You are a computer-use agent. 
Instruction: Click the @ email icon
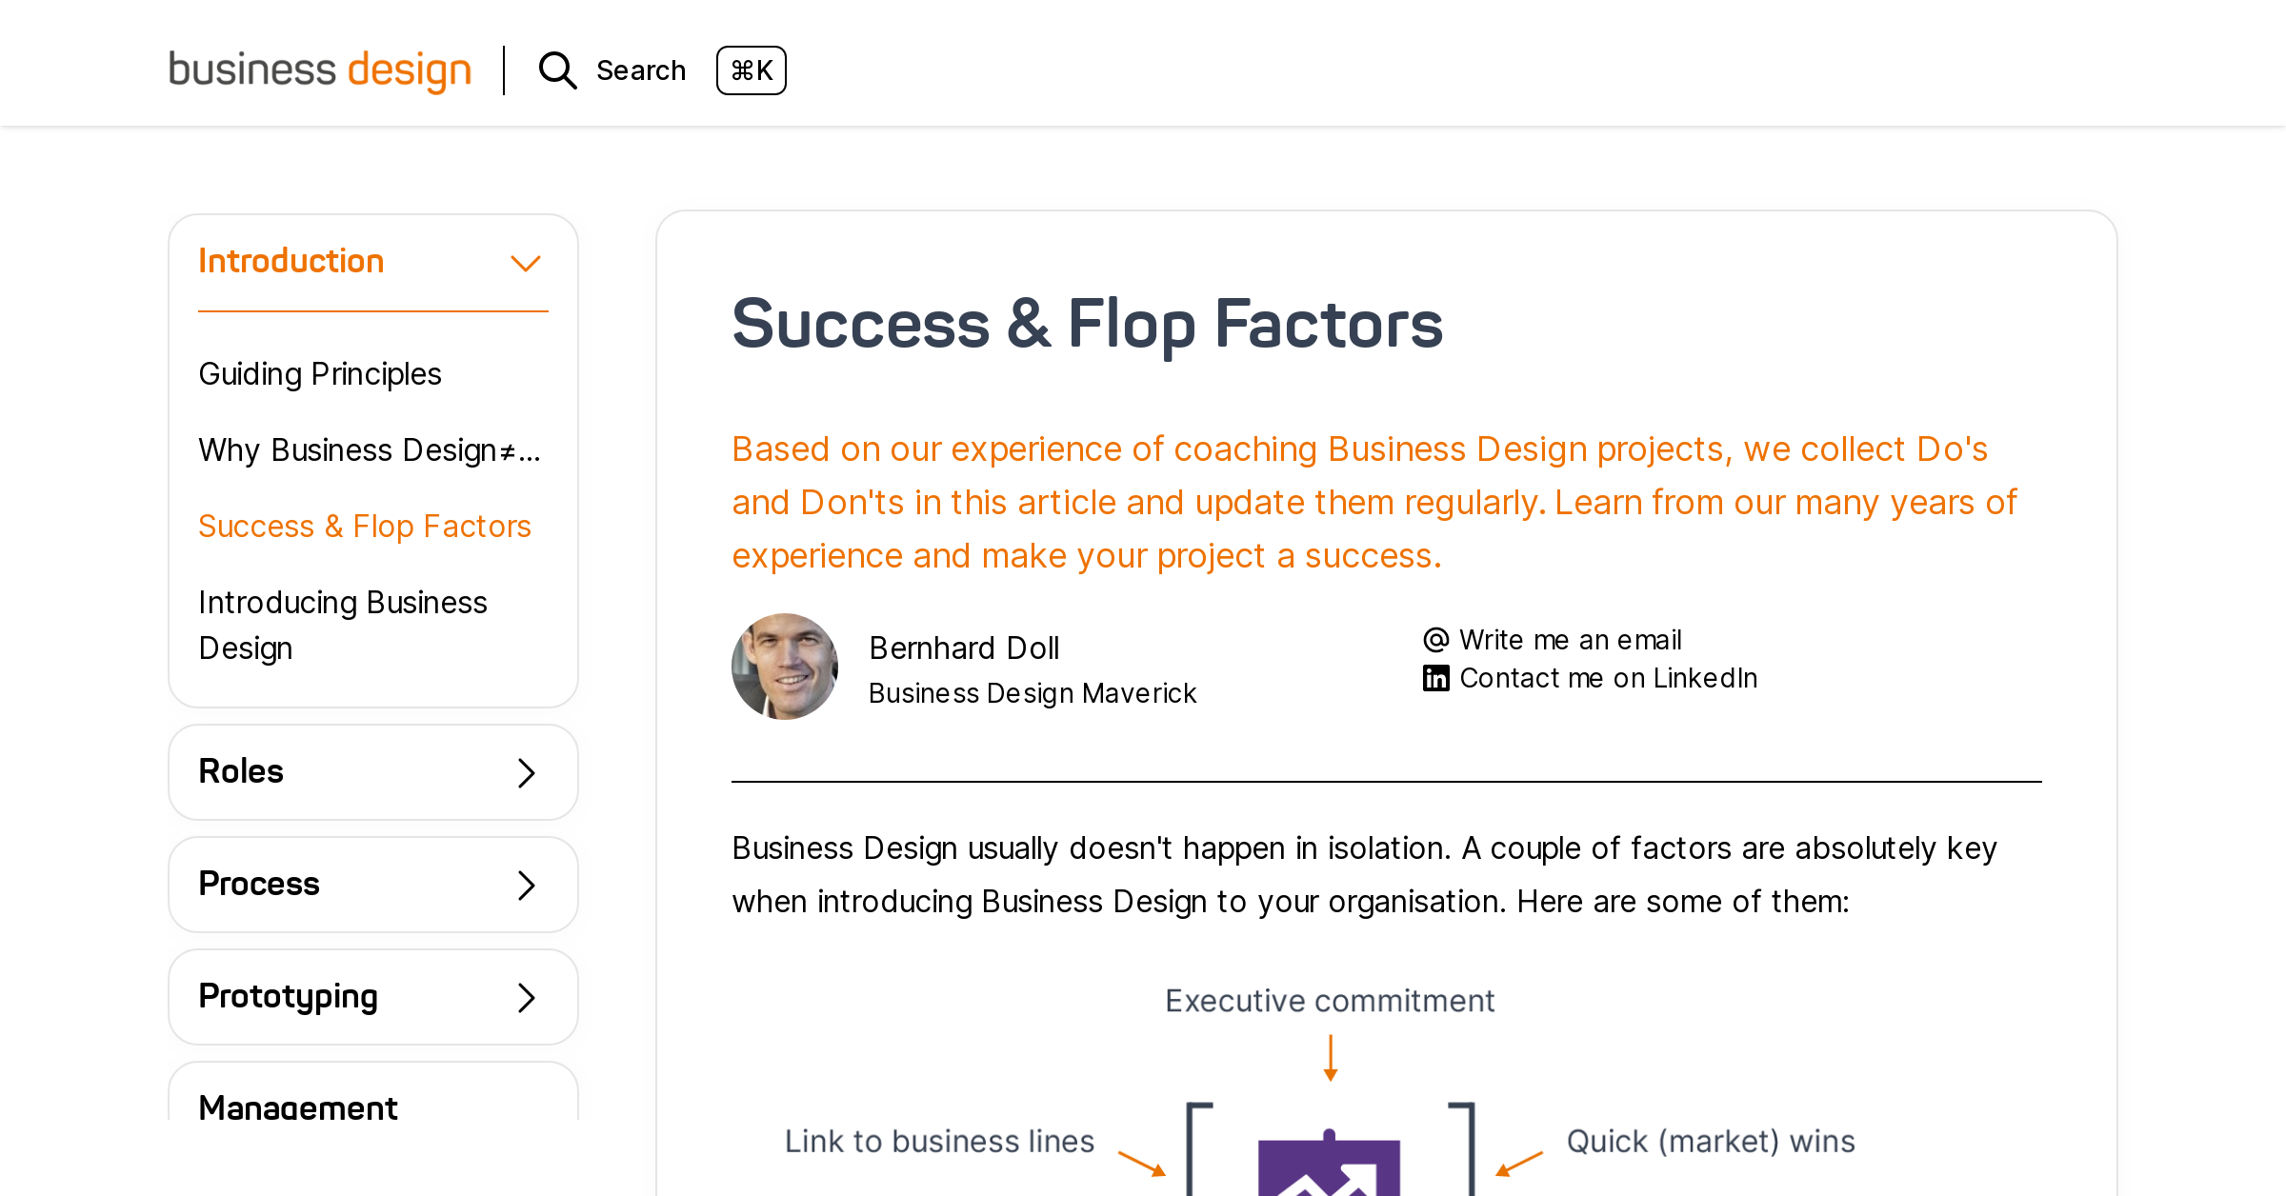[1434, 639]
